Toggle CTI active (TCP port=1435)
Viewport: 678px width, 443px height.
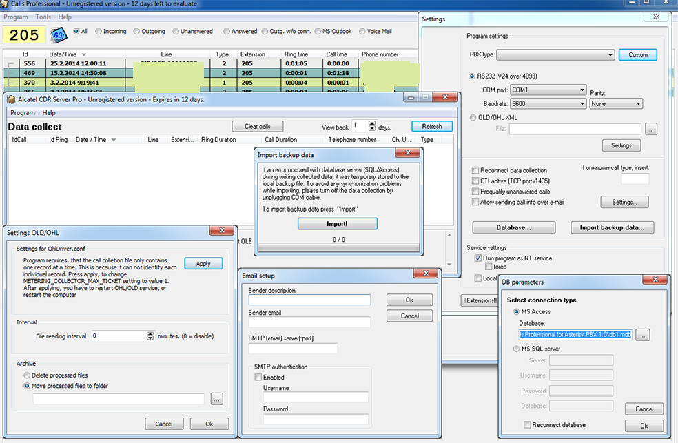tap(475, 181)
